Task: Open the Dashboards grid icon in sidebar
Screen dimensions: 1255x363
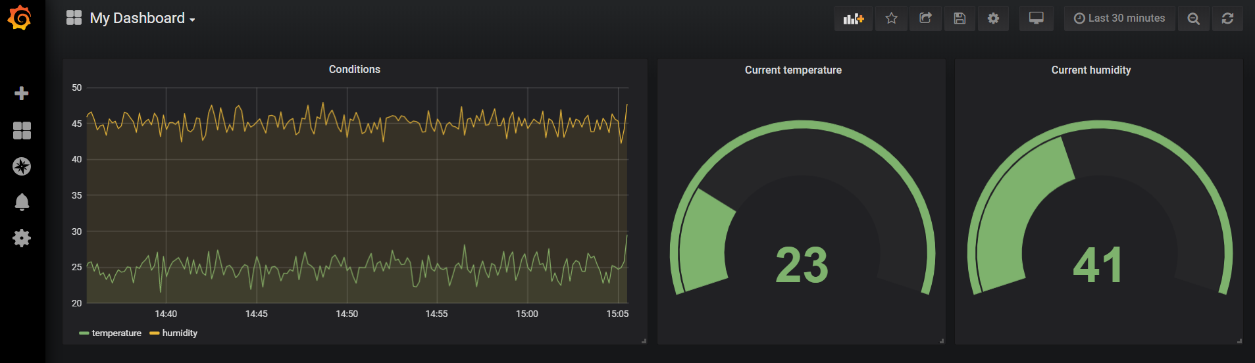Action: click(22, 130)
